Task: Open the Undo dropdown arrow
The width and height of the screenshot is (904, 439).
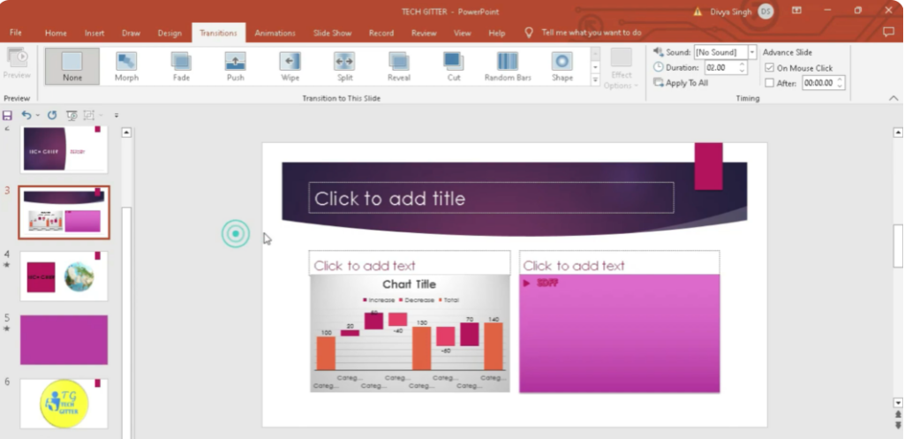Action: point(38,116)
